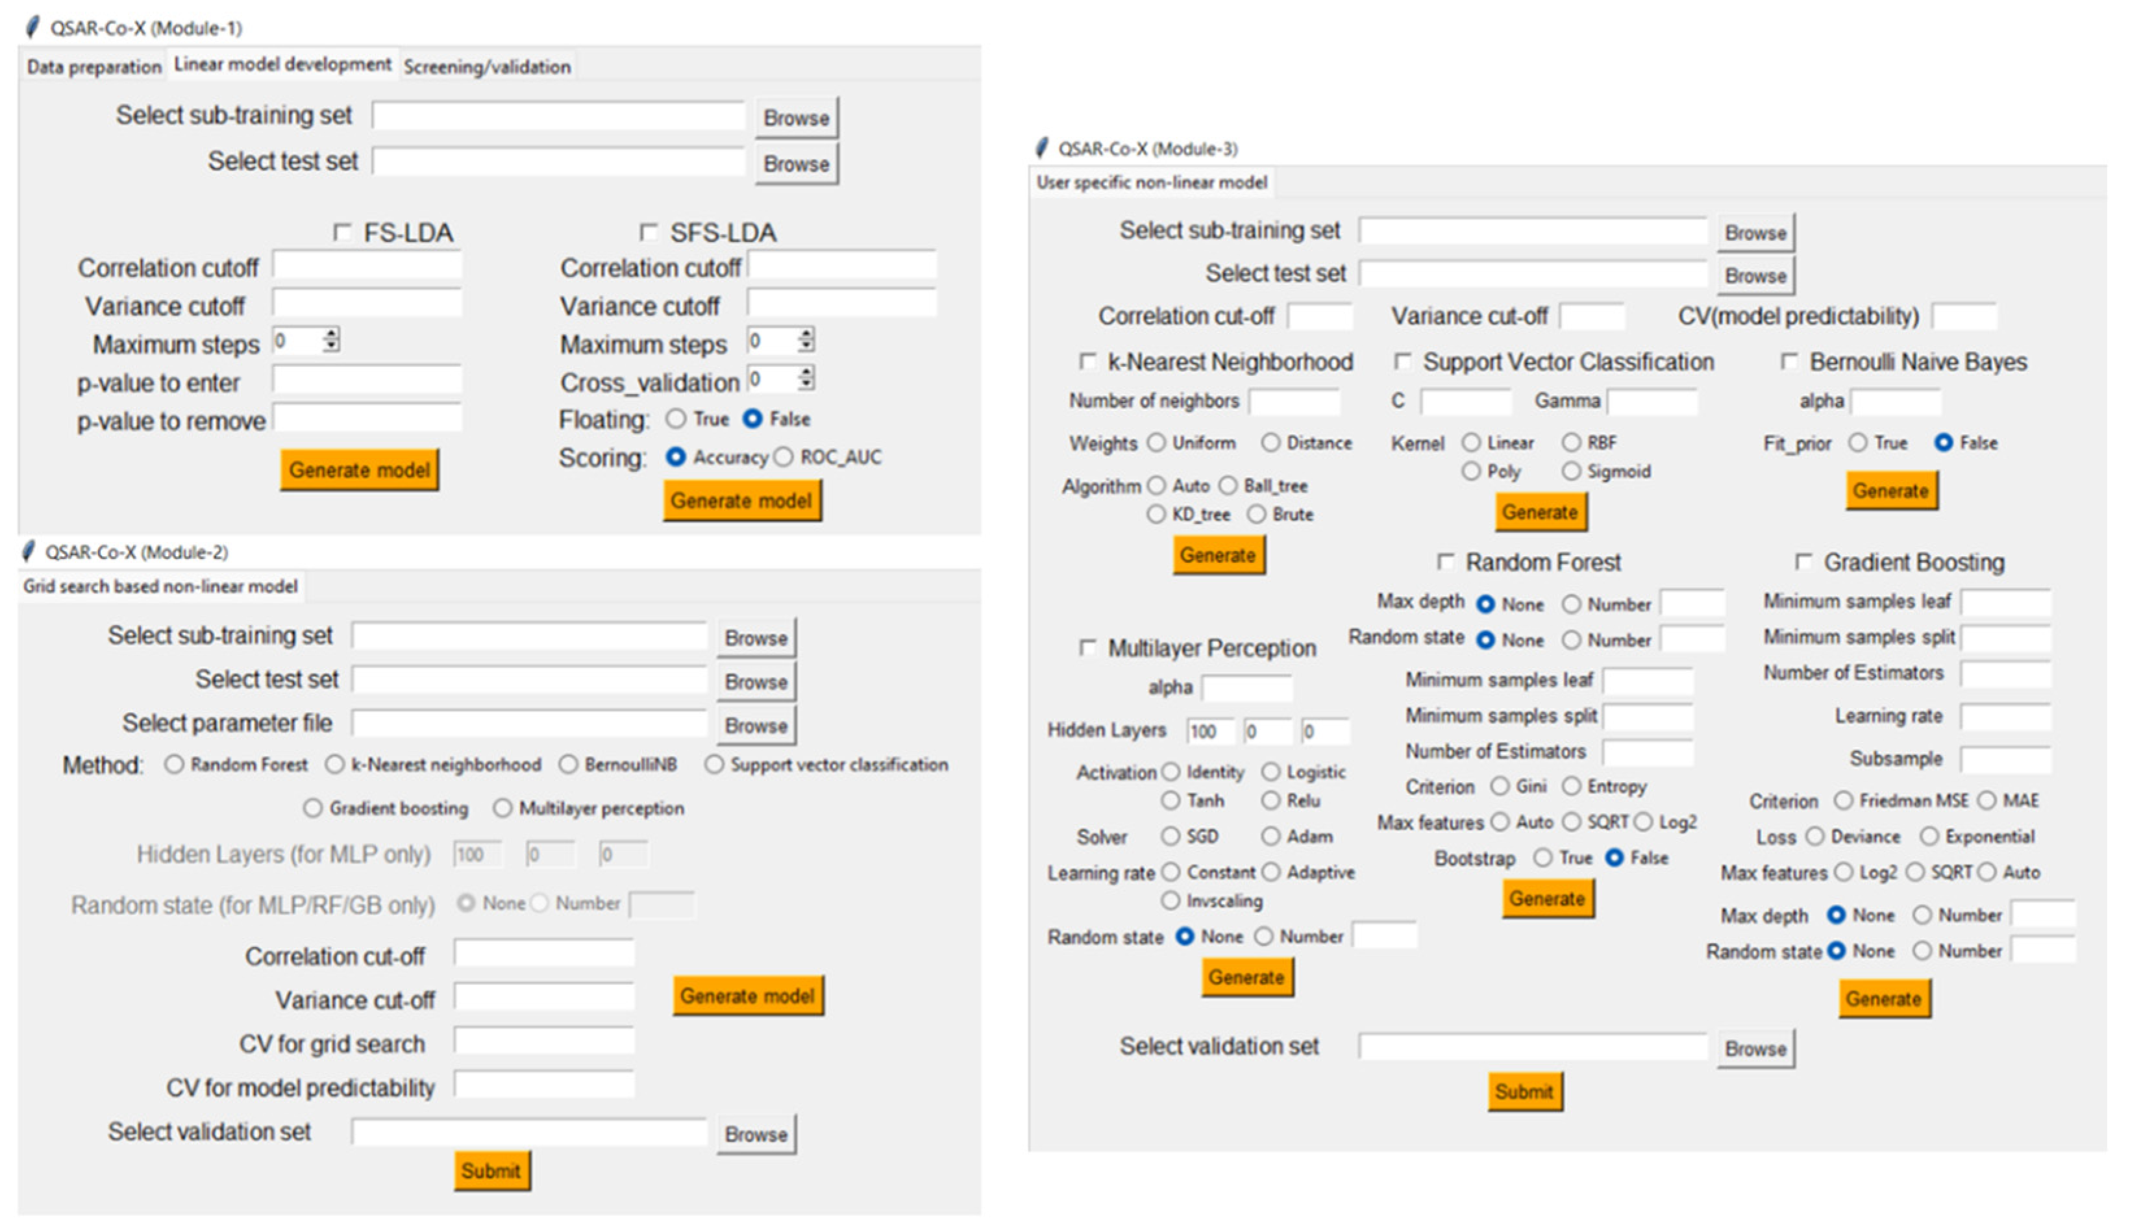The height and width of the screenshot is (1230, 2130).
Task: Tick the Random Forest checkbox
Action: [x=1446, y=562]
